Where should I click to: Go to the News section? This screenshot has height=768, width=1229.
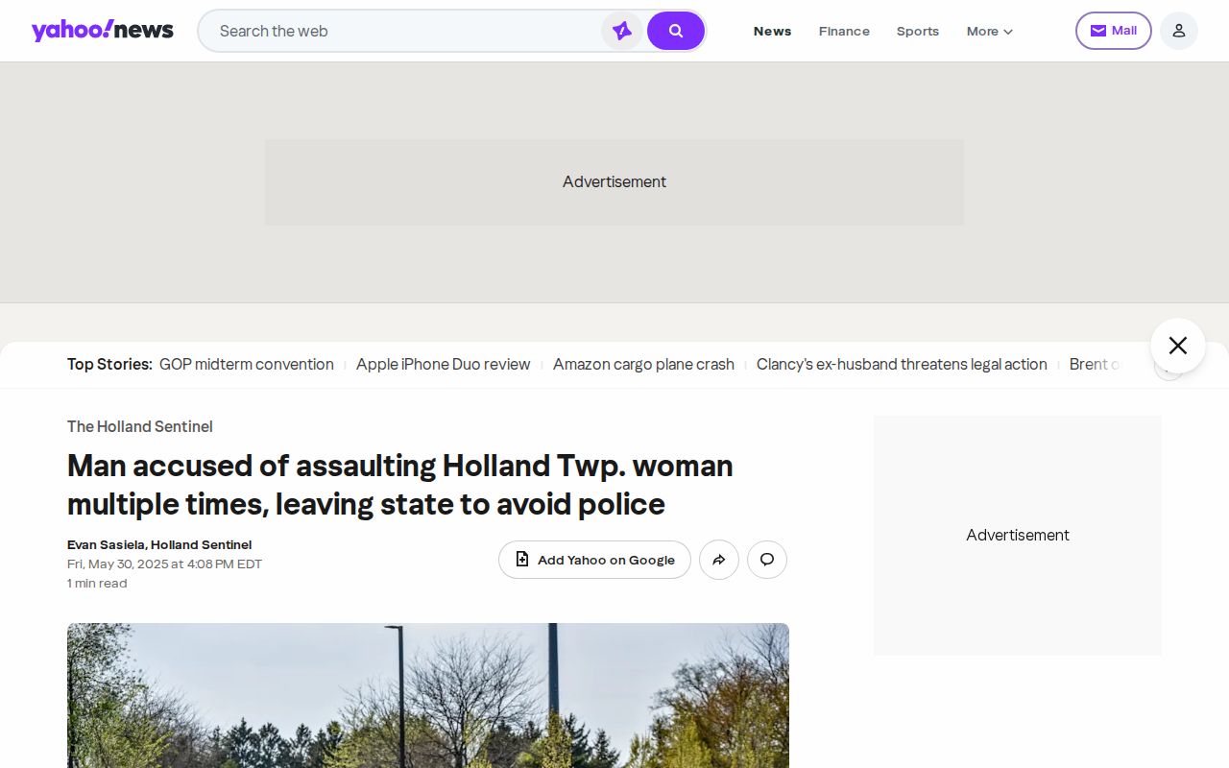click(773, 31)
